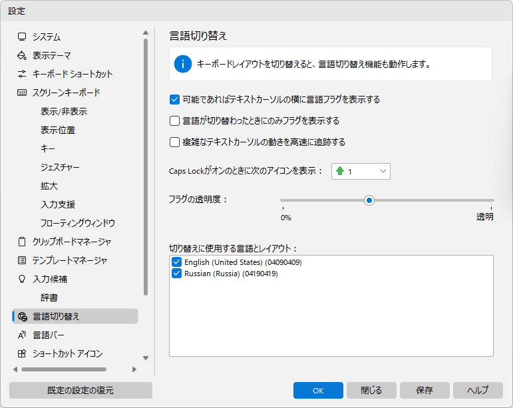Image resolution: width=513 pixels, height=408 pixels.
Task: Click the システム monitor icon in sidebar
Action: coord(22,37)
